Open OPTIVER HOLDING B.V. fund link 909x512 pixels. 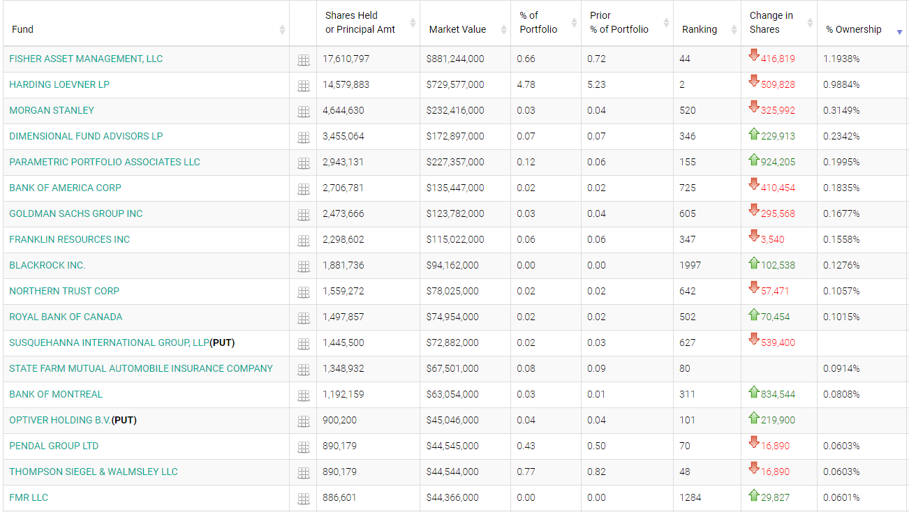click(60, 420)
